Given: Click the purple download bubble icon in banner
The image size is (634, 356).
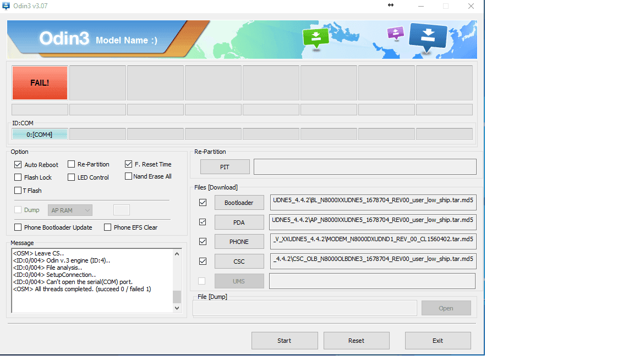Looking at the screenshot, I should [396, 33].
